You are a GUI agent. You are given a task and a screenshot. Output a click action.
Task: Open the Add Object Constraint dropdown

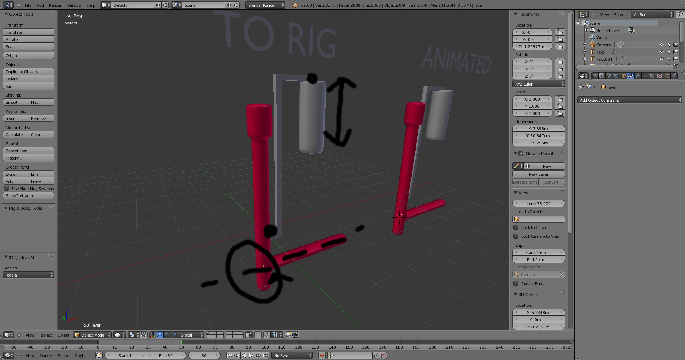[630, 100]
